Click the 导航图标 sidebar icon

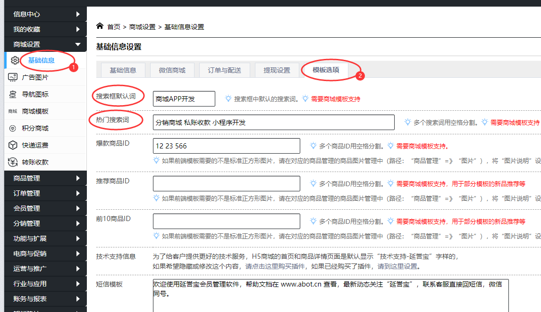tap(13, 94)
